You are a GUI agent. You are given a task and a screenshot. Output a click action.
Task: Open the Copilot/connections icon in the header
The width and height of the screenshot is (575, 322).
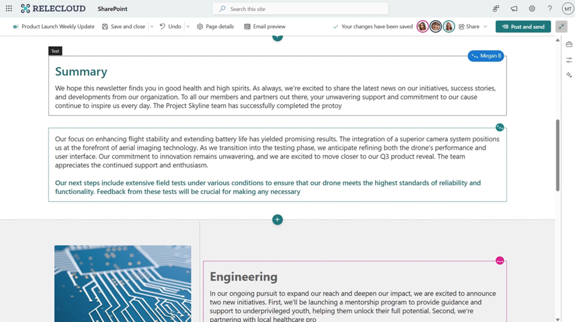coord(496,9)
